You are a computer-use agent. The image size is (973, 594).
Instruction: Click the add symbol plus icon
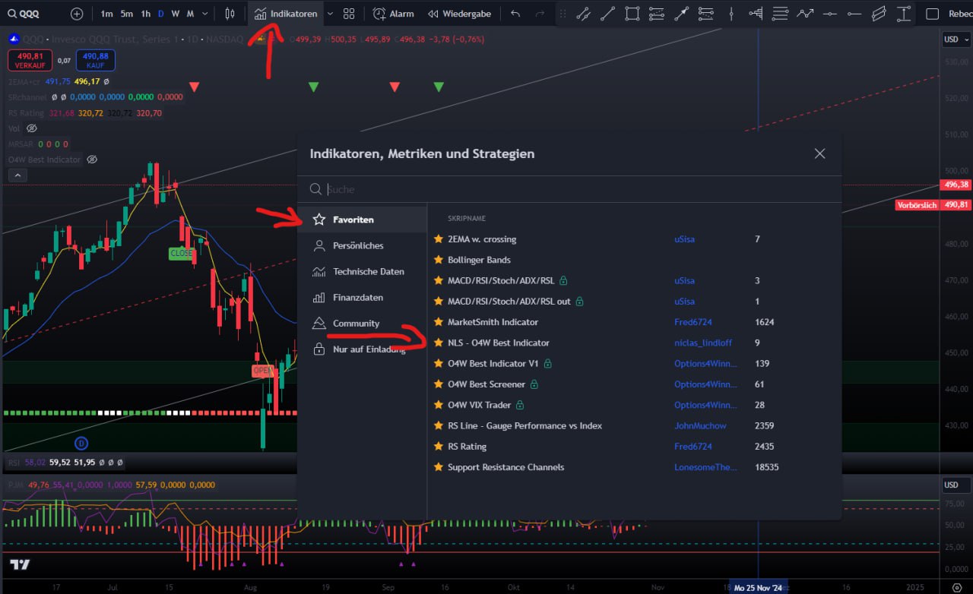pos(77,14)
